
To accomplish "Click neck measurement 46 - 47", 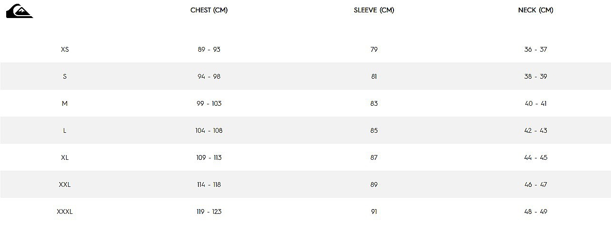I will pos(536,184).
